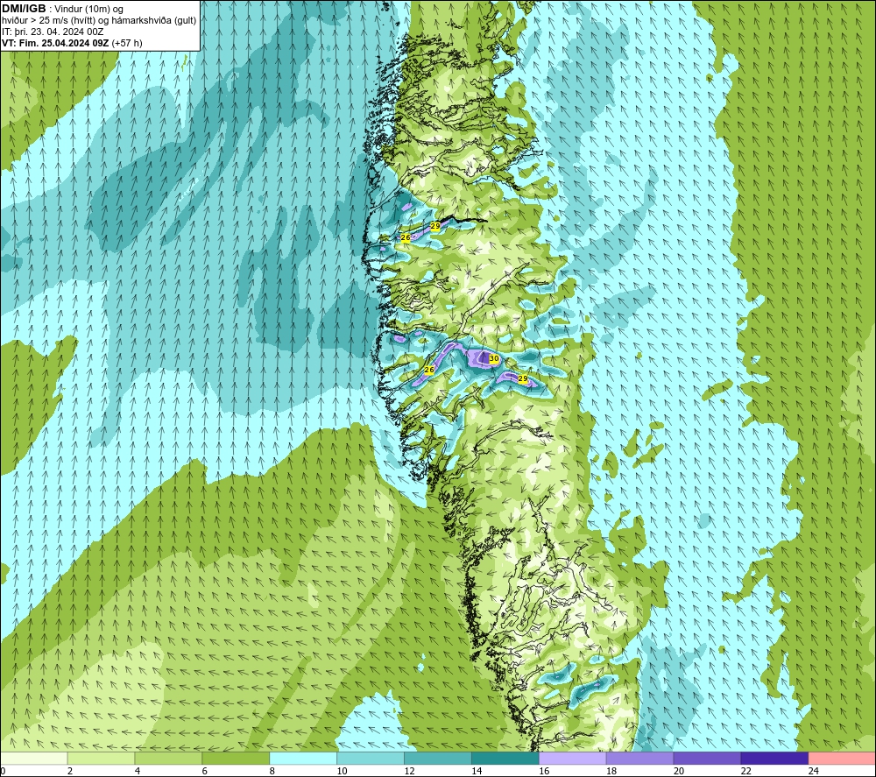Image resolution: width=876 pixels, height=777 pixels.
Task: Pick the 4–6 m/s green legend swatch
Action: coord(168,759)
